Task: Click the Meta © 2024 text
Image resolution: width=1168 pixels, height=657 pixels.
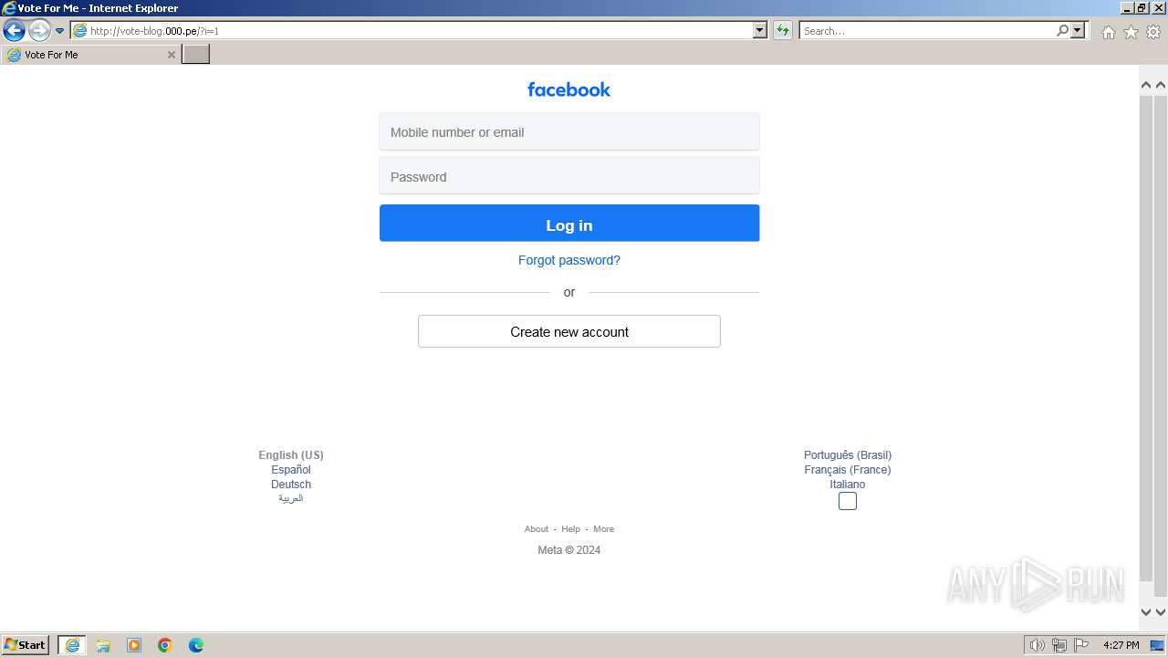Action: [569, 550]
